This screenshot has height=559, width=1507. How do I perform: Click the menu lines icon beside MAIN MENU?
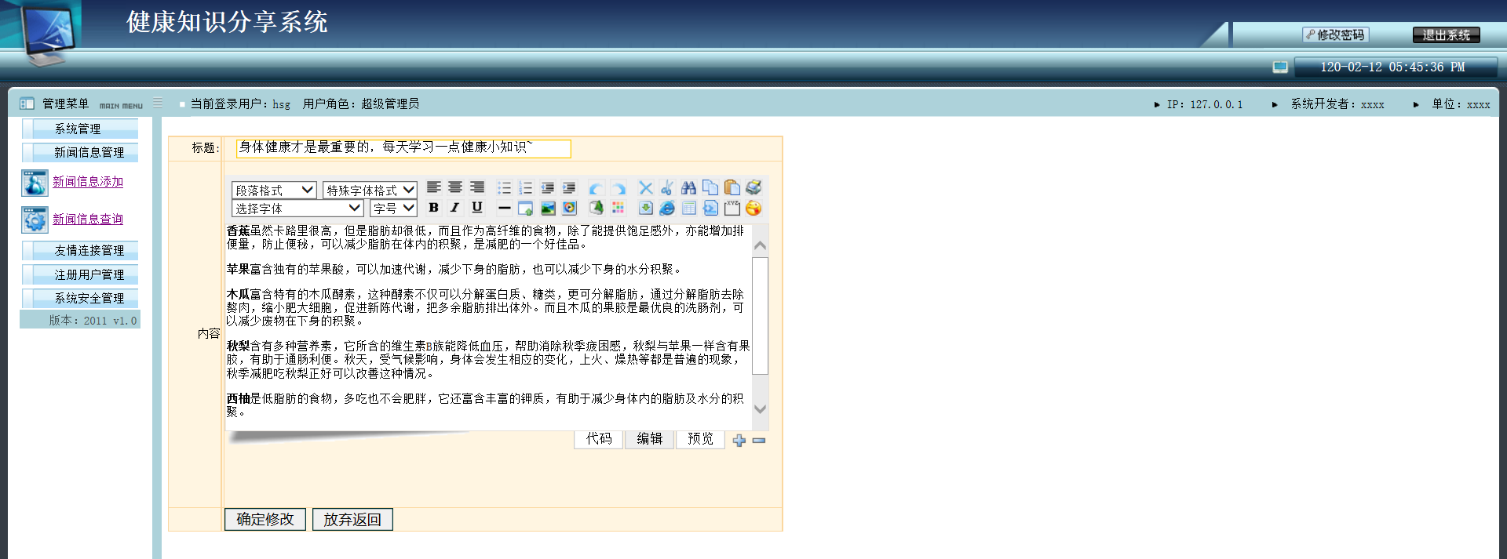pos(158,103)
